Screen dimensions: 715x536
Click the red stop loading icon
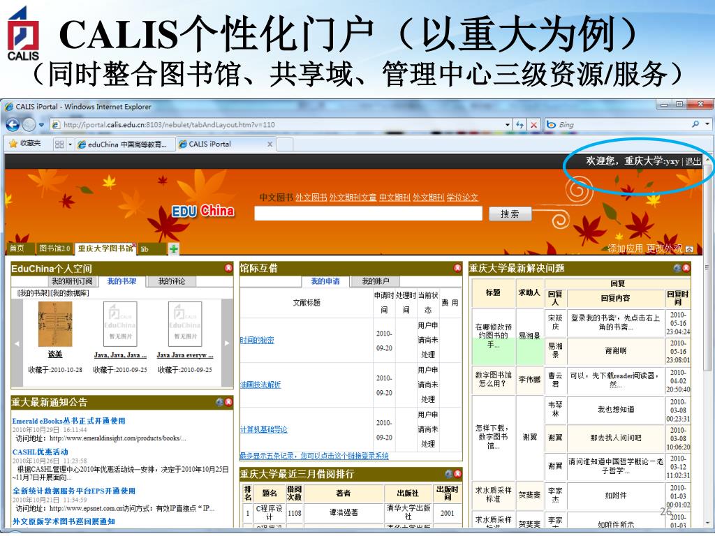534,124
